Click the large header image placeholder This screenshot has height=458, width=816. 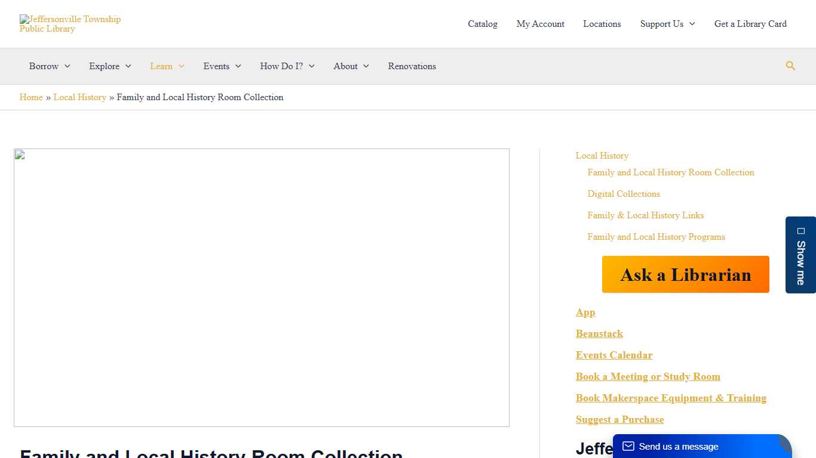pos(262,287)
